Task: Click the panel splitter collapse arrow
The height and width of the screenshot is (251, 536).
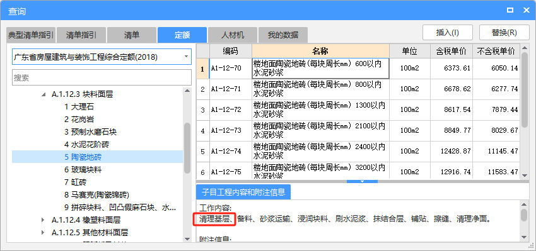Action: (363, 181)
